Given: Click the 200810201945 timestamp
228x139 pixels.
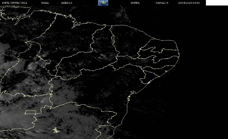Looking at the screenshot, I should tap(189, 3).
